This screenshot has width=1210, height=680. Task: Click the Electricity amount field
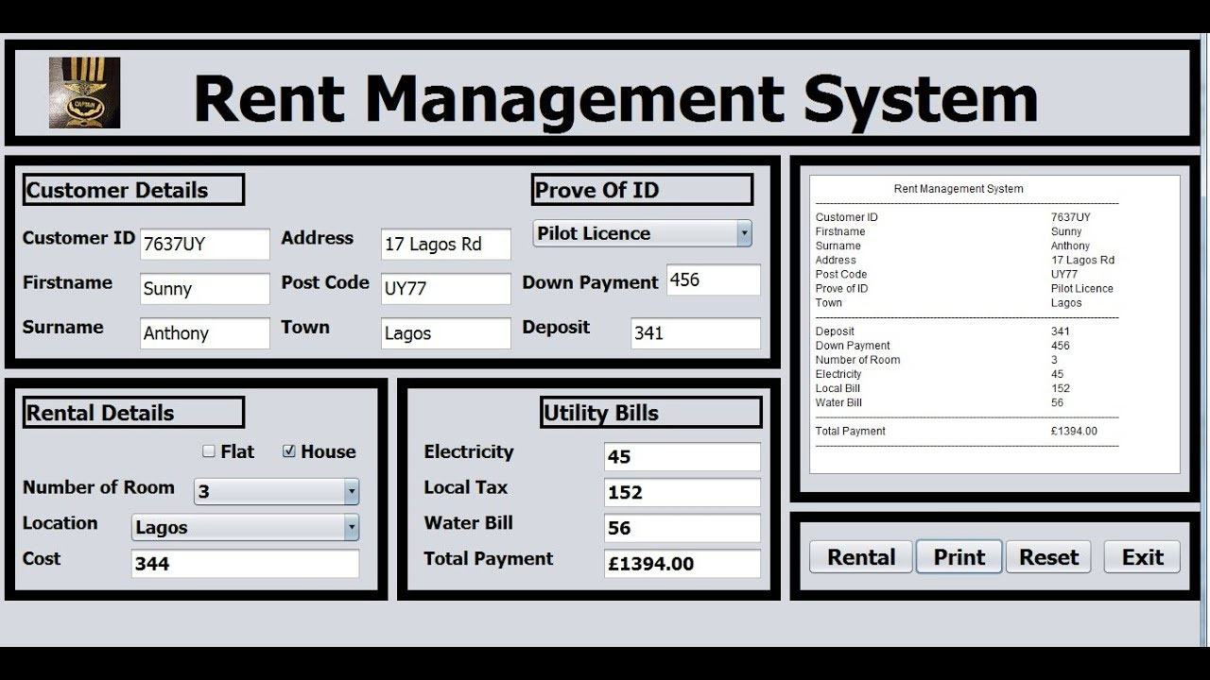(x=682, y=456)
